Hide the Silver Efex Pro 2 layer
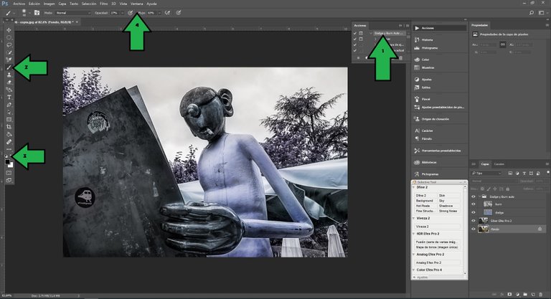551x299 pixels. pyautogui.click(x=474, y=221)
